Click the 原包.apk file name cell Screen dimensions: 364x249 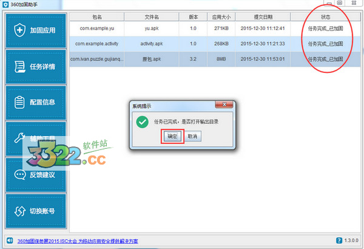tap(152, 59)
